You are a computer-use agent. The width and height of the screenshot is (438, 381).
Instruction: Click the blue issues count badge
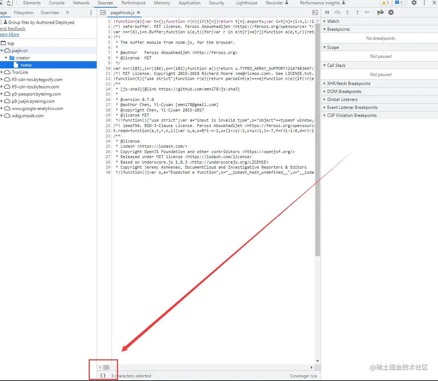point(399,3)
